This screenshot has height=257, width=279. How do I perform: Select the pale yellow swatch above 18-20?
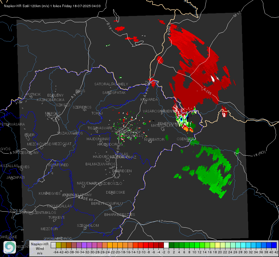218,245
